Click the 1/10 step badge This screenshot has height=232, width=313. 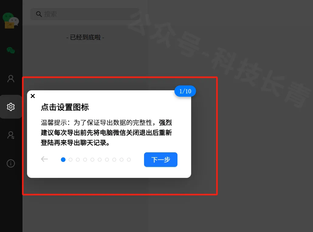[185, 91]
